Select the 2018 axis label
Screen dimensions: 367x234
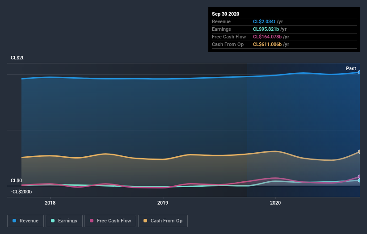pos(50,203)
